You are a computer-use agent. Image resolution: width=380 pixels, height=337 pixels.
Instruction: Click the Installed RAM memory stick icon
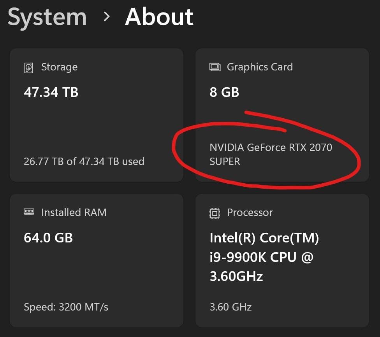(30, 212)
